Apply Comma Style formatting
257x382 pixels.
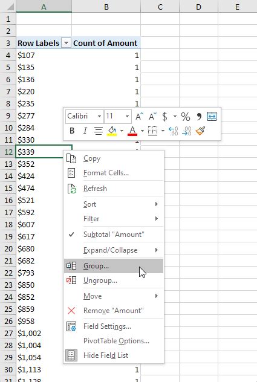199,117
